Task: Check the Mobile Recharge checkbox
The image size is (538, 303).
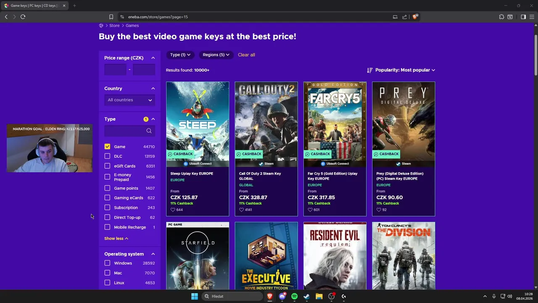Action: coord(107,227)
